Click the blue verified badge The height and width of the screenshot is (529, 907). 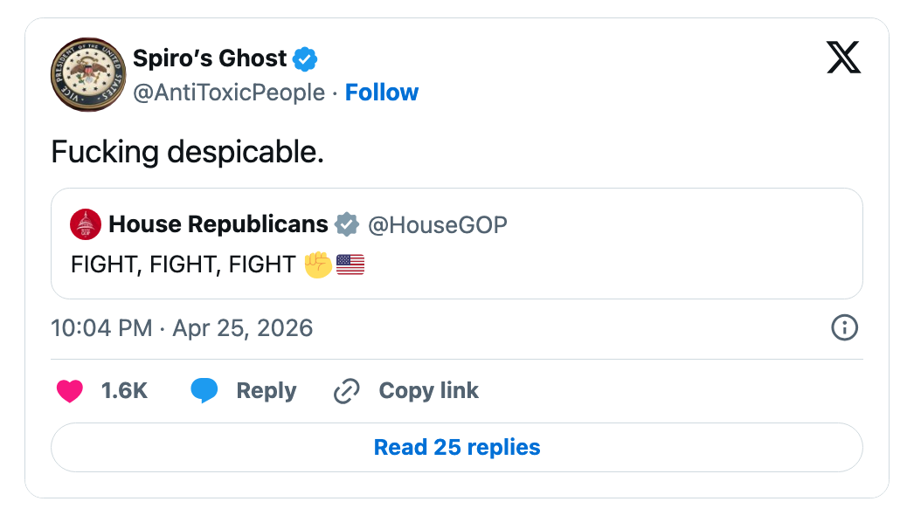coord(305,59)
